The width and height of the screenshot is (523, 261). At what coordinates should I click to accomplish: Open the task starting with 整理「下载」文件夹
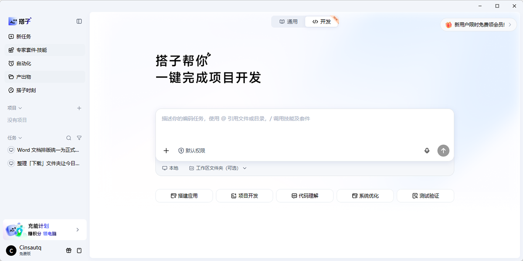click(x=45, y=164)
